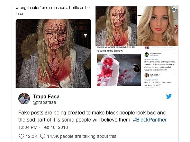Open replies via the speech bubble icon
Screen dimensions: 190x142
43,136
